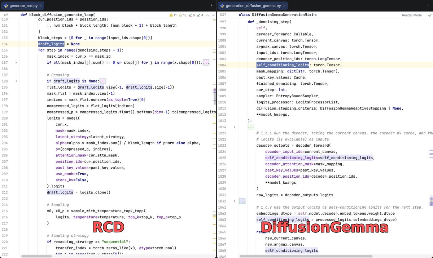Click the '# Denosing' comment
433x258 pixels.
pyautogui.click(x=58, y=75)
